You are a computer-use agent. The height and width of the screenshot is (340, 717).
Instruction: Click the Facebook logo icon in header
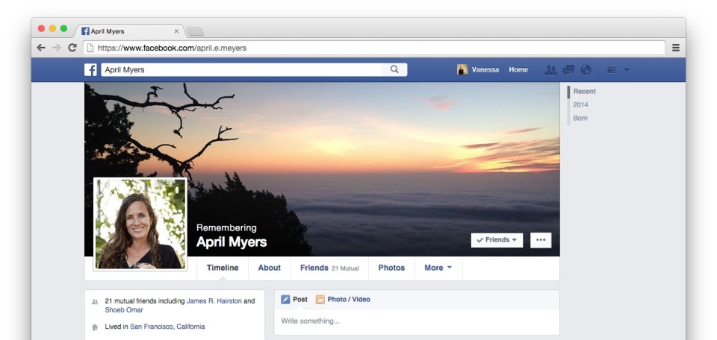point(90,70)
